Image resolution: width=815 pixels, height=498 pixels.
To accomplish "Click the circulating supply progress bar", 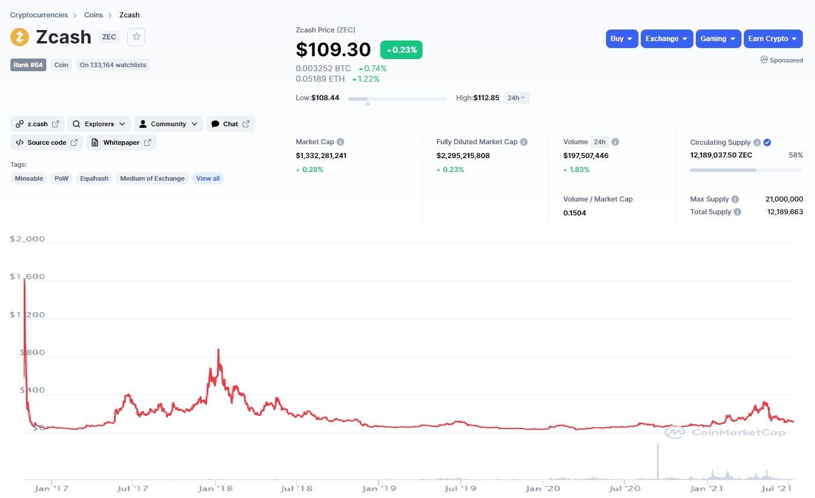I will coord(746,170).
